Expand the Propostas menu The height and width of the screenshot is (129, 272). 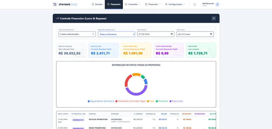(153, 4)
